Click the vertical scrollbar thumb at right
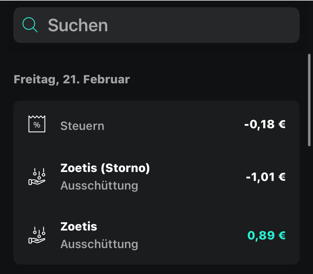The height and width of the screenshot is (274, 313). (x=309, y=100)
